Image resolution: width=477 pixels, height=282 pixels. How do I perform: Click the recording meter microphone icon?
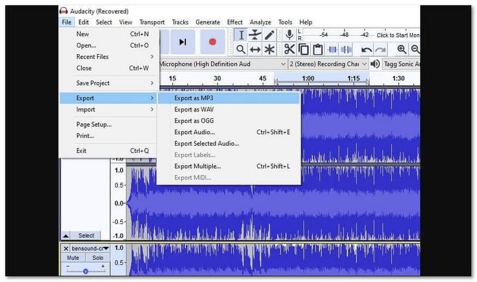click(x=289, y=35)
